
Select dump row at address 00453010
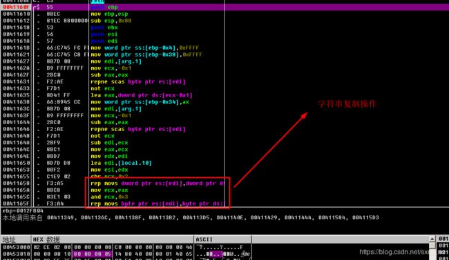tap(126, 254)
